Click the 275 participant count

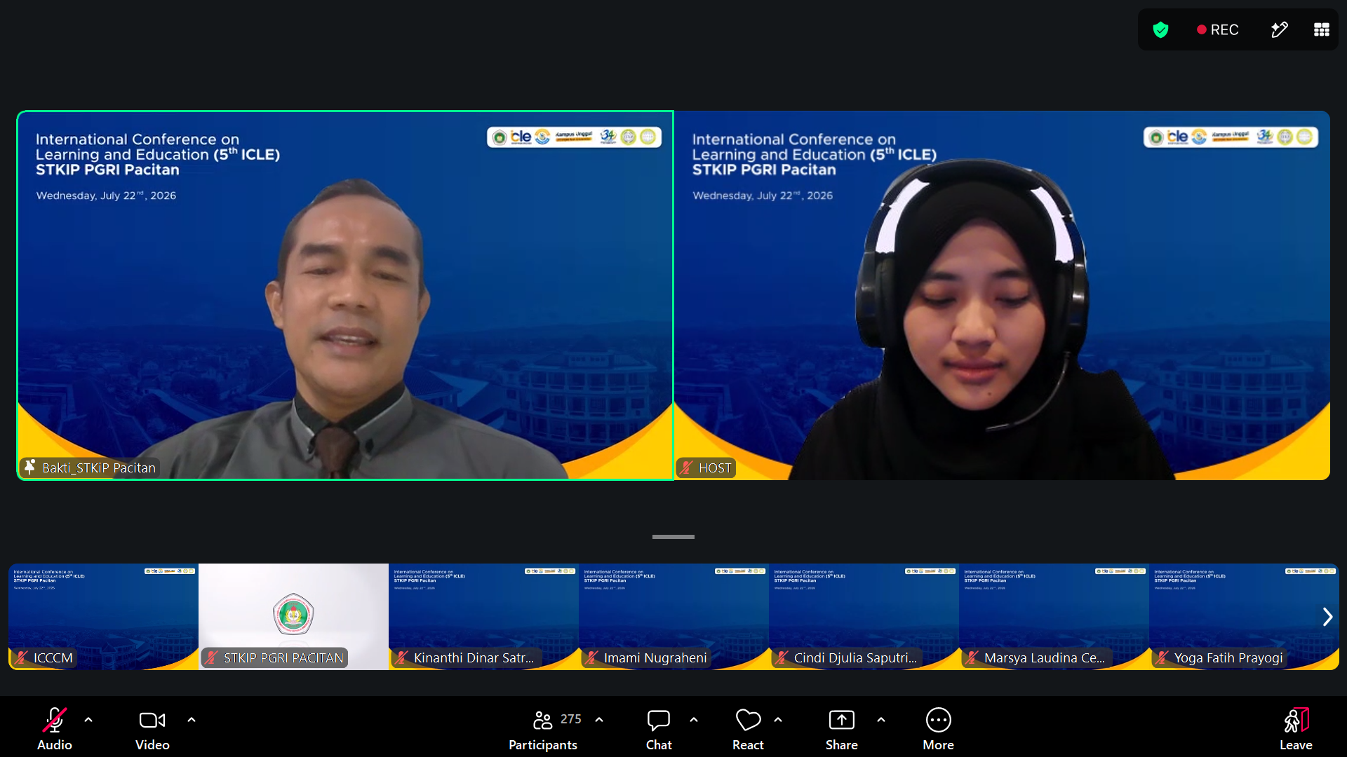coord(570,719)
